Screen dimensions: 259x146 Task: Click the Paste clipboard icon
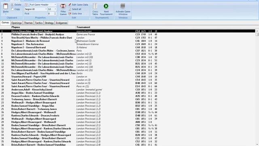point(6,6)
